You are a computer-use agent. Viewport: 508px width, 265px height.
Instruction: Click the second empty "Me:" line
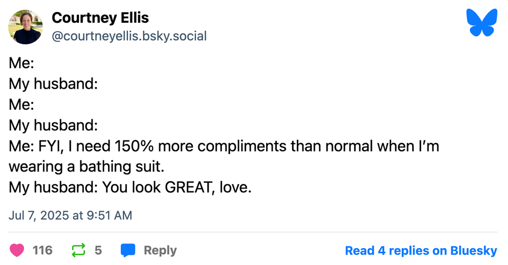point(22,105)
